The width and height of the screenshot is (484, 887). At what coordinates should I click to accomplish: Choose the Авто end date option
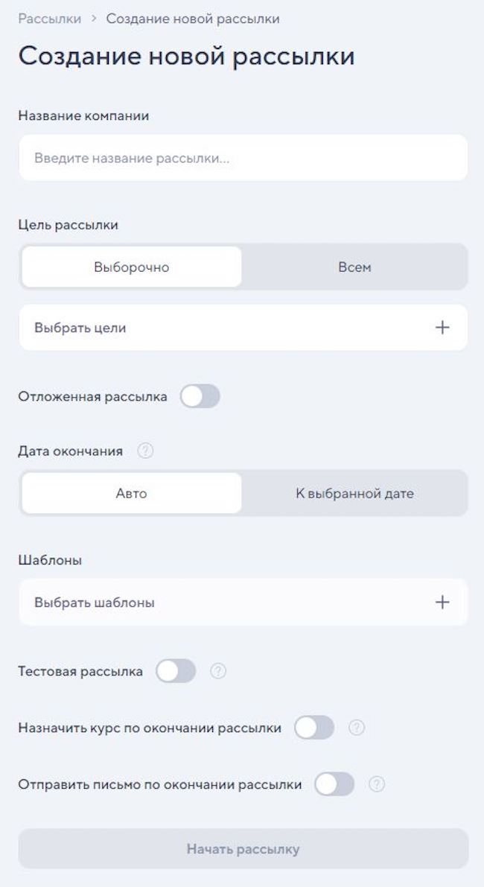132,494
